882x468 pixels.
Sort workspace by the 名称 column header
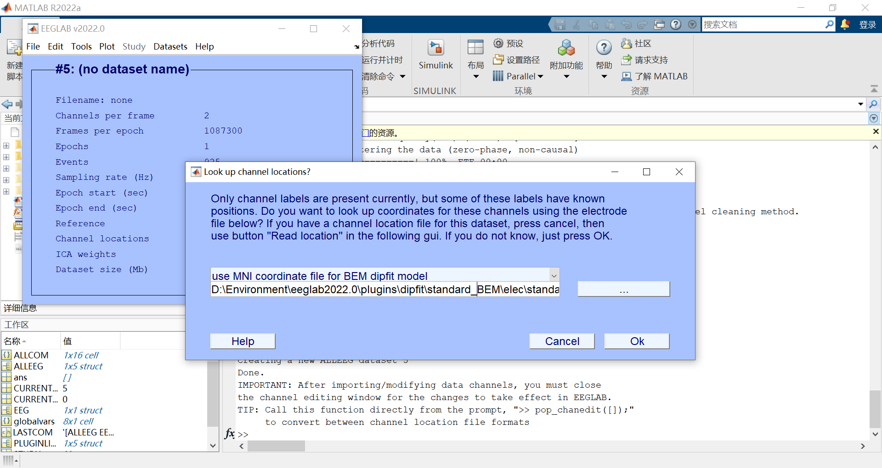click(x=31, y=341)
